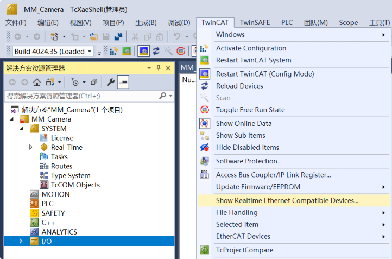This screenshot has height=259, width=392.
Task: Click the search magnifier icon in Solution Explorer
Action: tap(162, 96)
